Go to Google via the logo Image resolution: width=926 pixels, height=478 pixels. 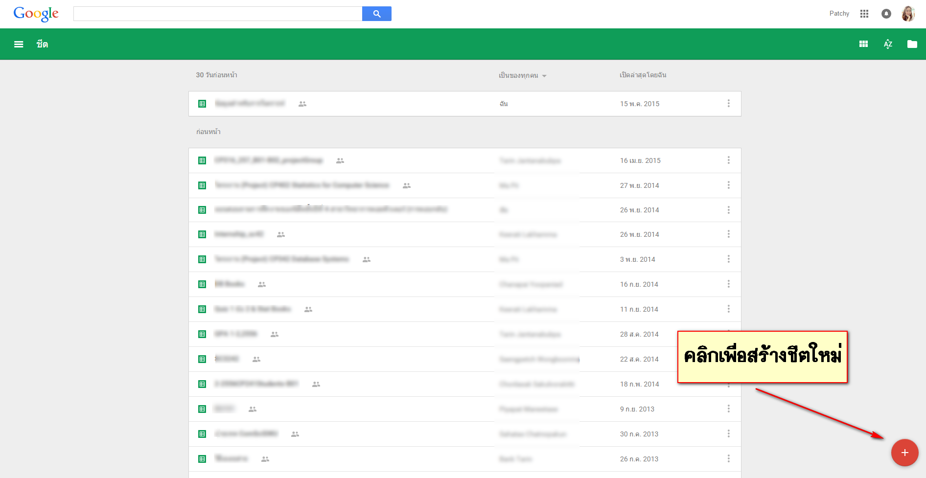click(36, 14)
